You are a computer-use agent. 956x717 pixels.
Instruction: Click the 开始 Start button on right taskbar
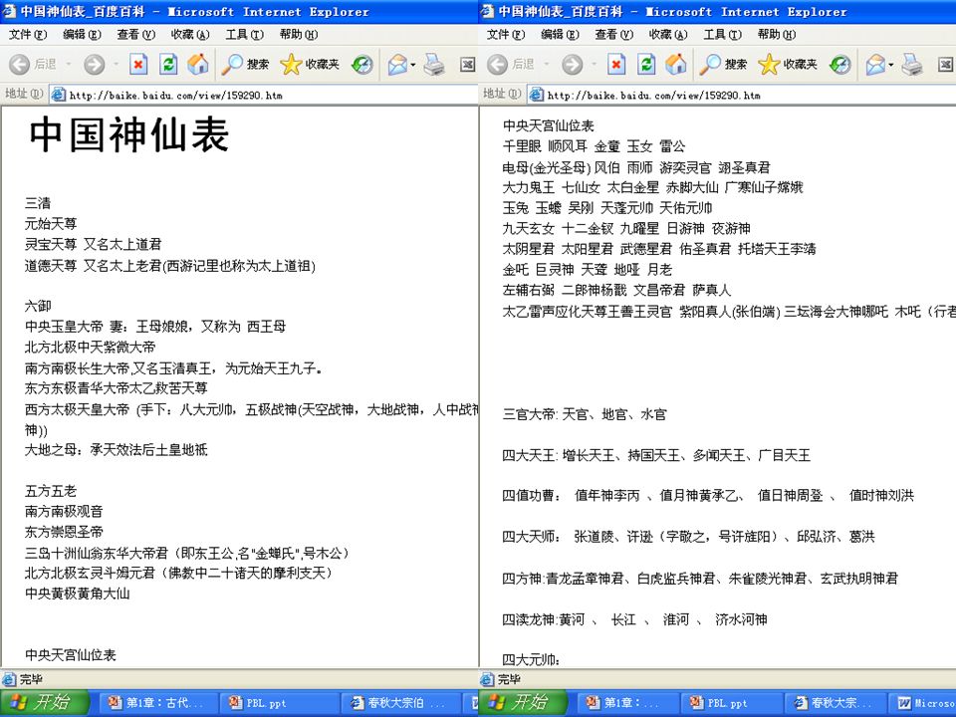[x=523, y=703]
